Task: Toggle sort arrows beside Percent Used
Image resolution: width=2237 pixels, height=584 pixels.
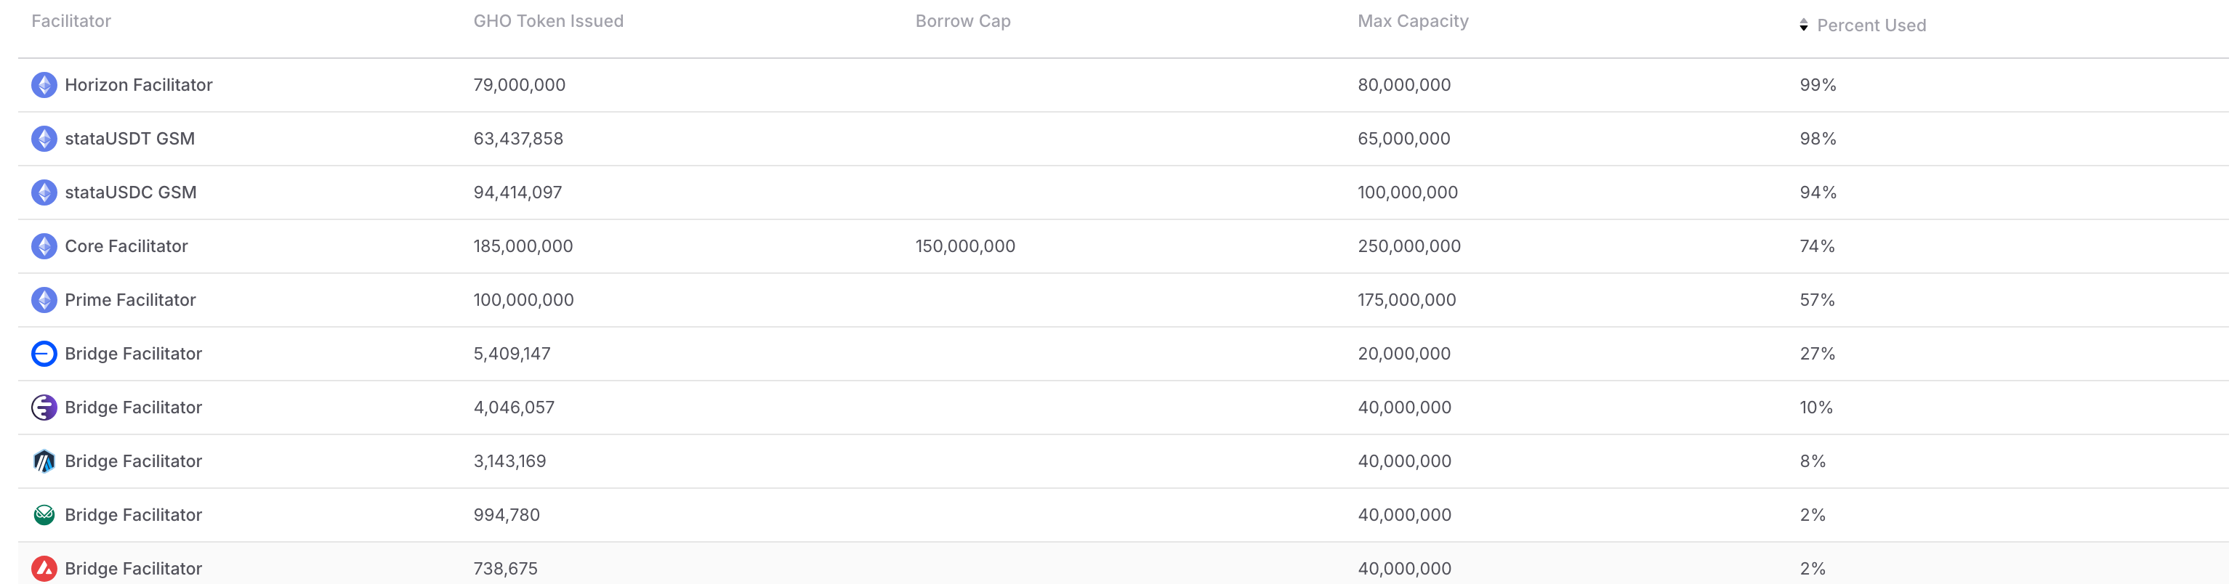Action: 1804,25
